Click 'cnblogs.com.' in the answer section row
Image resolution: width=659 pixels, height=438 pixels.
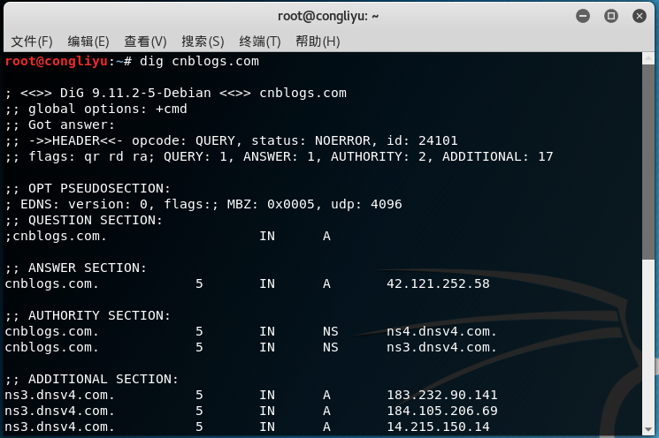[51, 284]
